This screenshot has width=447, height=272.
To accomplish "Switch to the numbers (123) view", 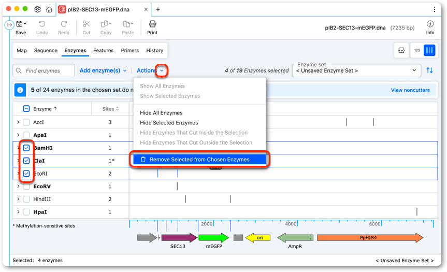I will tap(417, 50).
